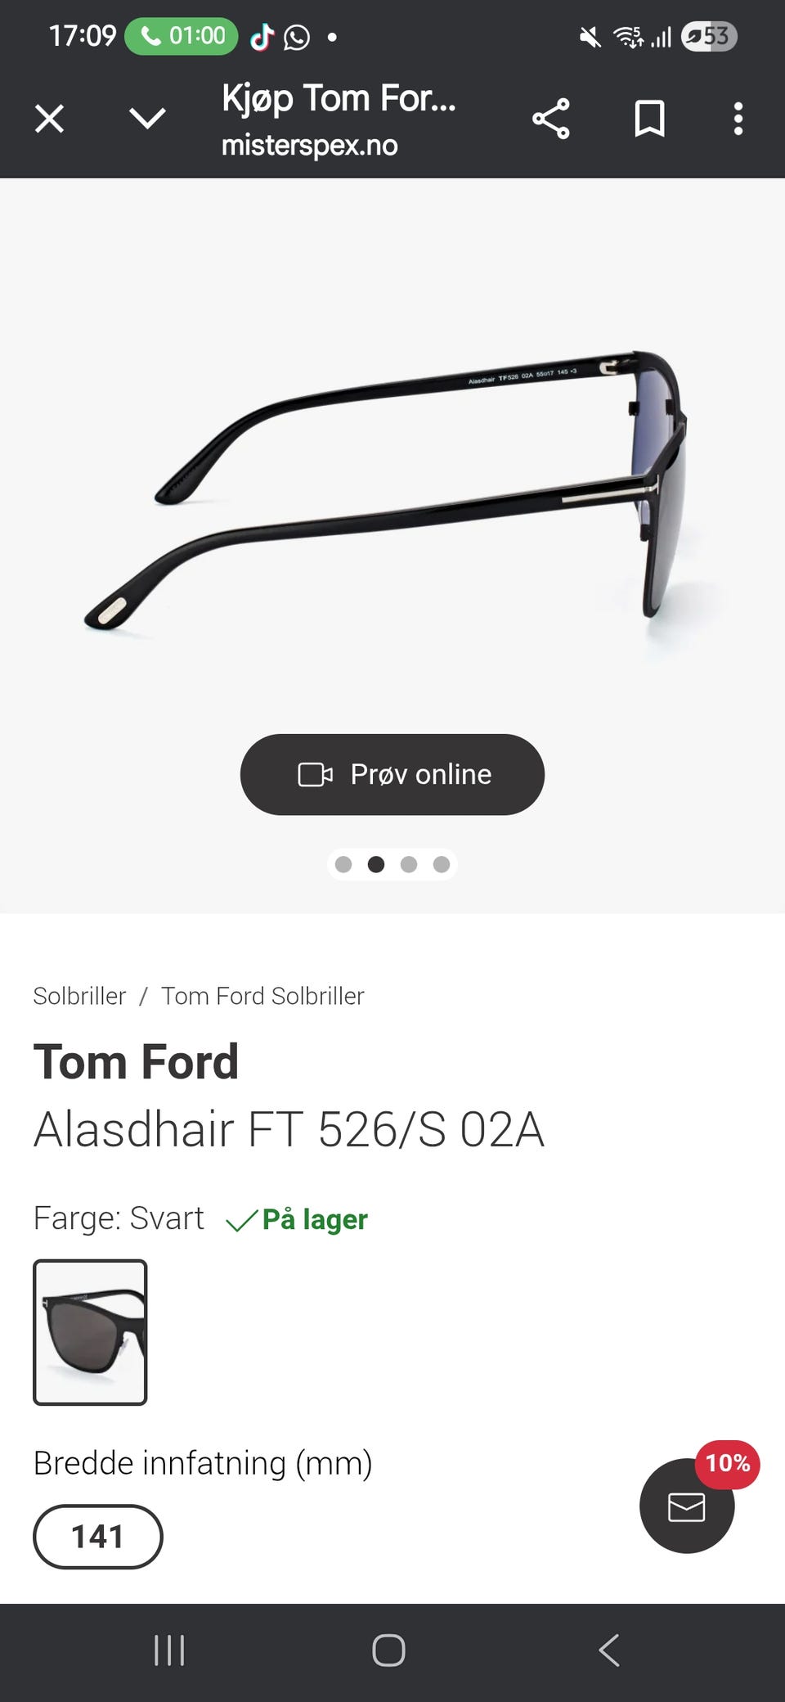Open Tom Ford Solbriller breadcrumb

tap(262, 996)
